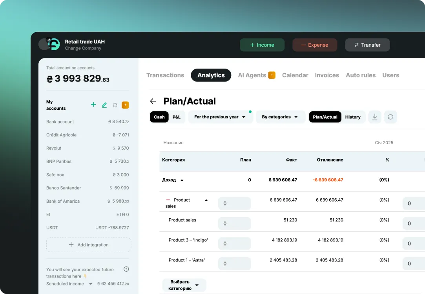
Task: Click Change Company link
Action: [83, 48]
